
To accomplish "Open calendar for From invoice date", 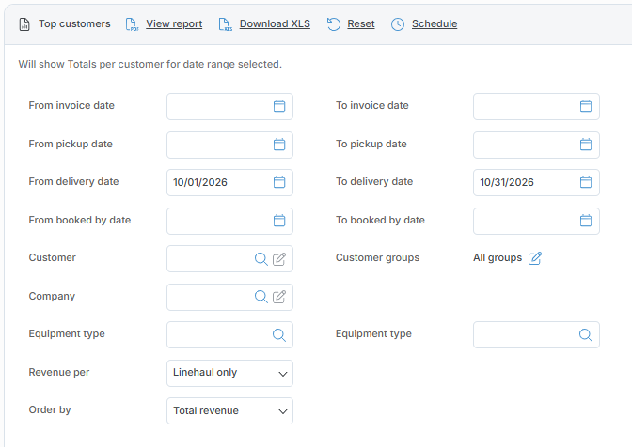I will click(x=279, y=106).
